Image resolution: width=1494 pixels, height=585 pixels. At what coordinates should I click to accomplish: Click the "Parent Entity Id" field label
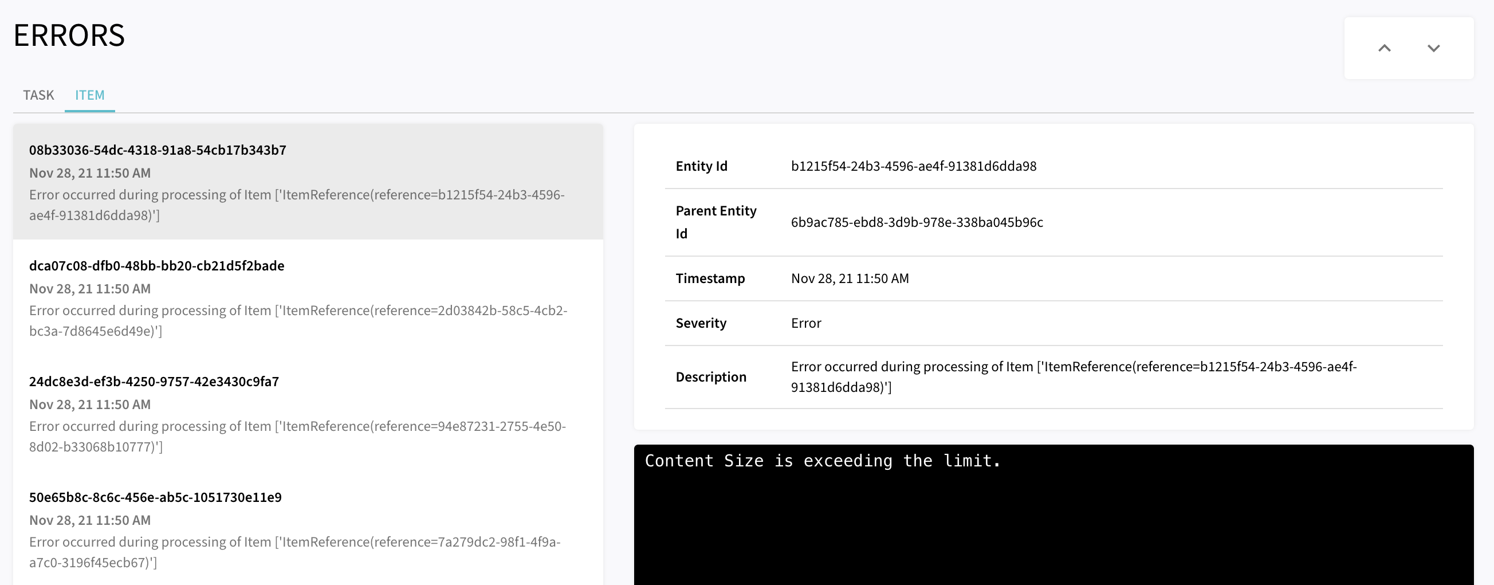pos(715,222)
